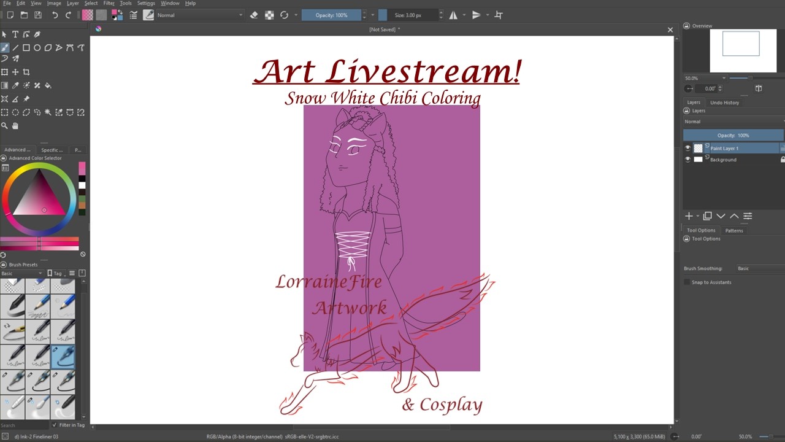Select the Calligraphy tool
785x442 pixels.
pyautogui.click(x=37, y=34)
